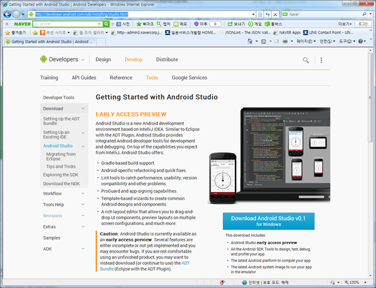Open the Develop top navigation tab
Screen dimensions: 376x288
[x=133, y=59]
